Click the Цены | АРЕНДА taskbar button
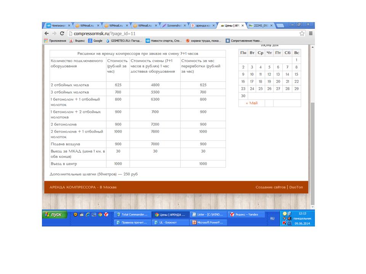 tap(170, 215)
